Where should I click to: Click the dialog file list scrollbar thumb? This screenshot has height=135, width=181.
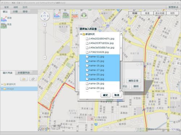pyautogui.click(x=121, y=48)
